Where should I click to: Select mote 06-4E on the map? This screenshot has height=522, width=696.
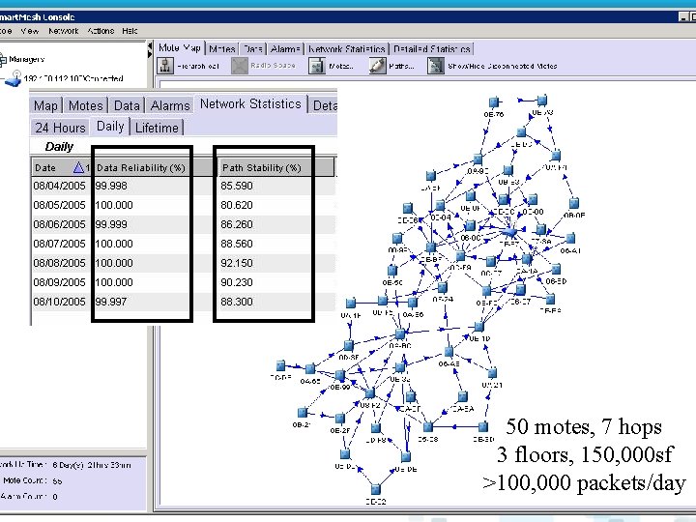[449, 352]
